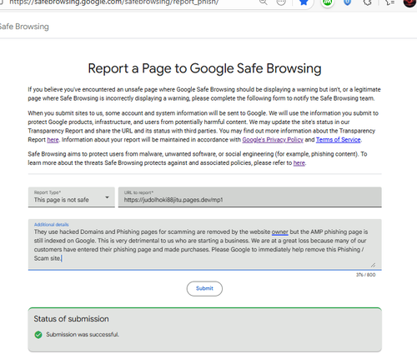Screen dimensions: 417x364
Task: Open the Transparency Report 'here' link
Action: click(x=53, y=140)
